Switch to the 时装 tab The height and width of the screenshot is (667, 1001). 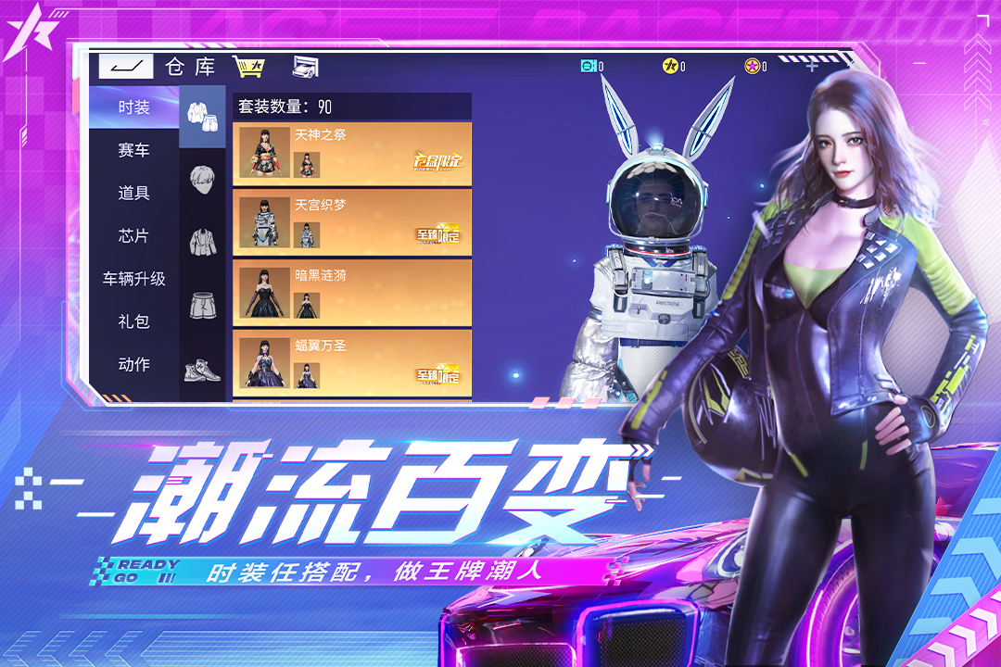(134, 107)
